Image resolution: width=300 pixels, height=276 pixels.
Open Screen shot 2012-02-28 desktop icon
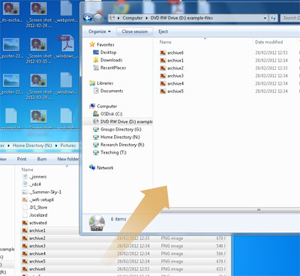(38, 14)
